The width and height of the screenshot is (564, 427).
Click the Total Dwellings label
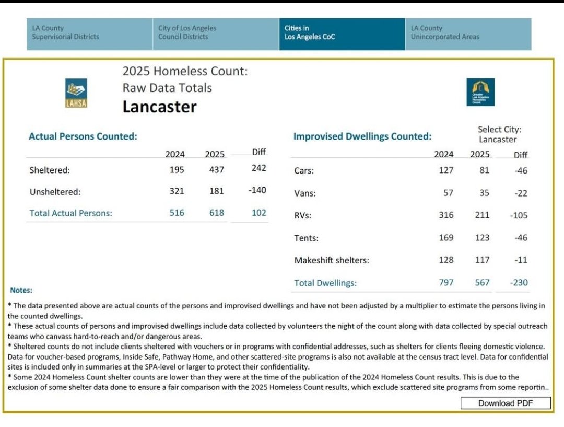pos(325,283)
